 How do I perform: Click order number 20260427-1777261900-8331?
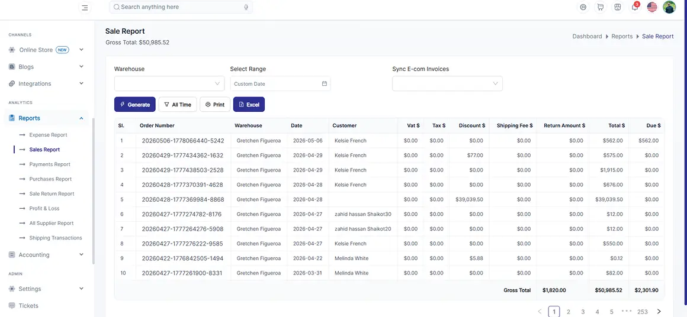click(182, 273)
